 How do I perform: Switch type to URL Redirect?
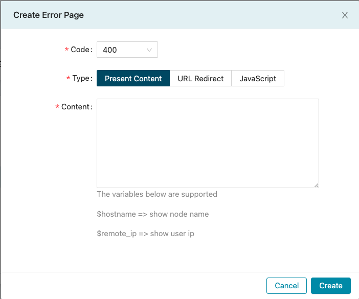pos(200,79)
